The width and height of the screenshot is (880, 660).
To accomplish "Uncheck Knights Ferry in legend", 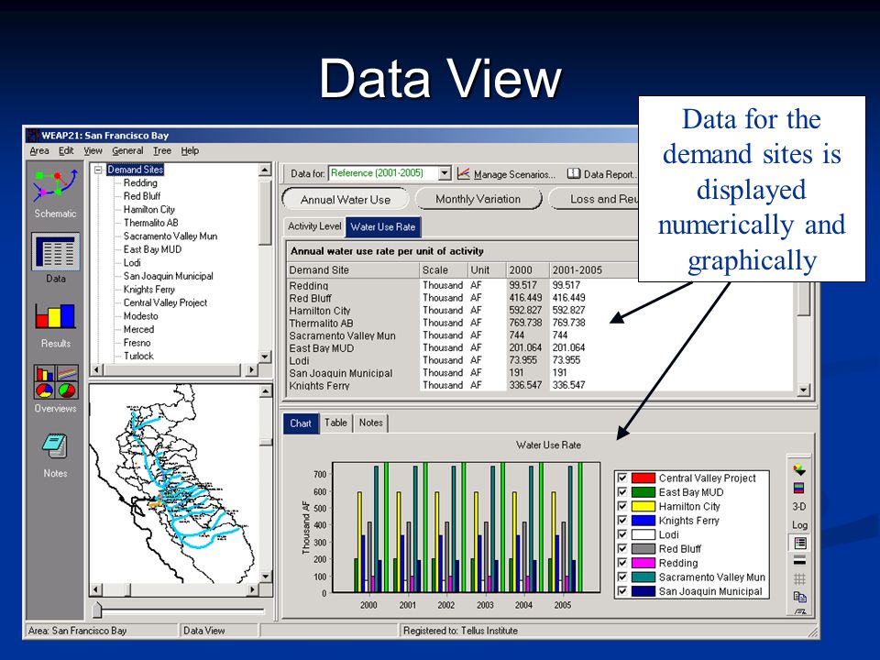I will pyautogui.click(x=621, y=521).
